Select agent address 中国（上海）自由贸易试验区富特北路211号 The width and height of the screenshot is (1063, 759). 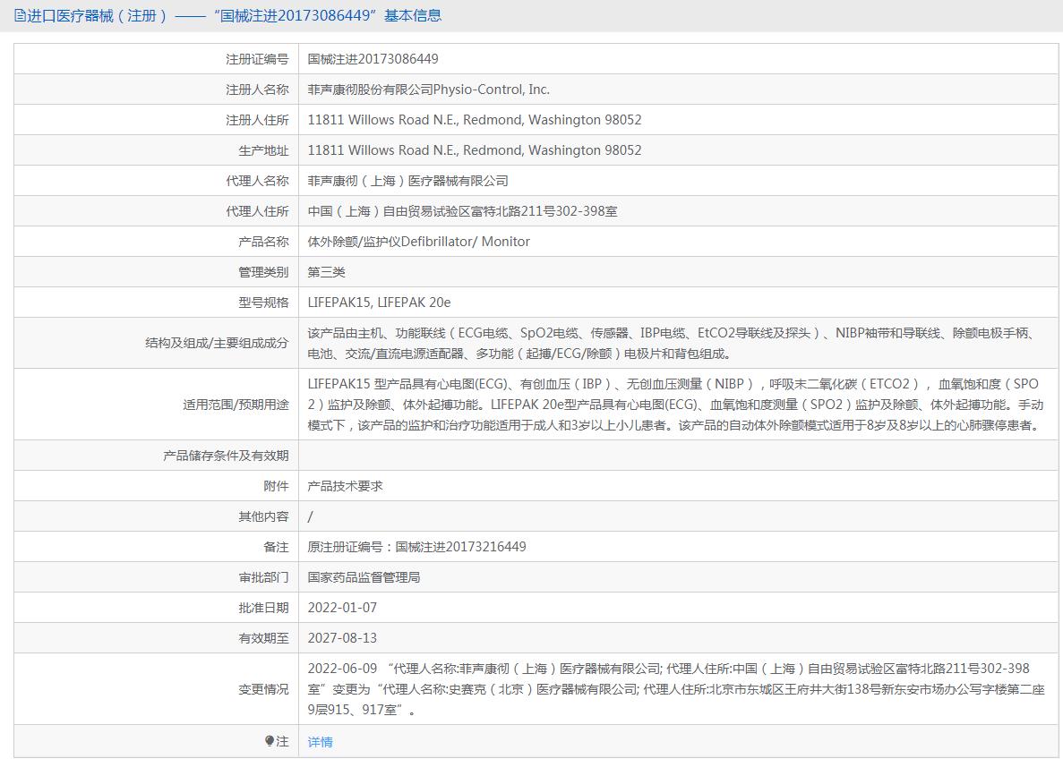[x=462, y=211]
